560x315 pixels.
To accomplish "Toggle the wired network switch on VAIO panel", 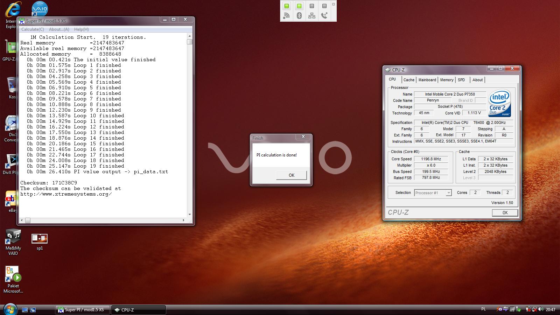I will 312,6.
